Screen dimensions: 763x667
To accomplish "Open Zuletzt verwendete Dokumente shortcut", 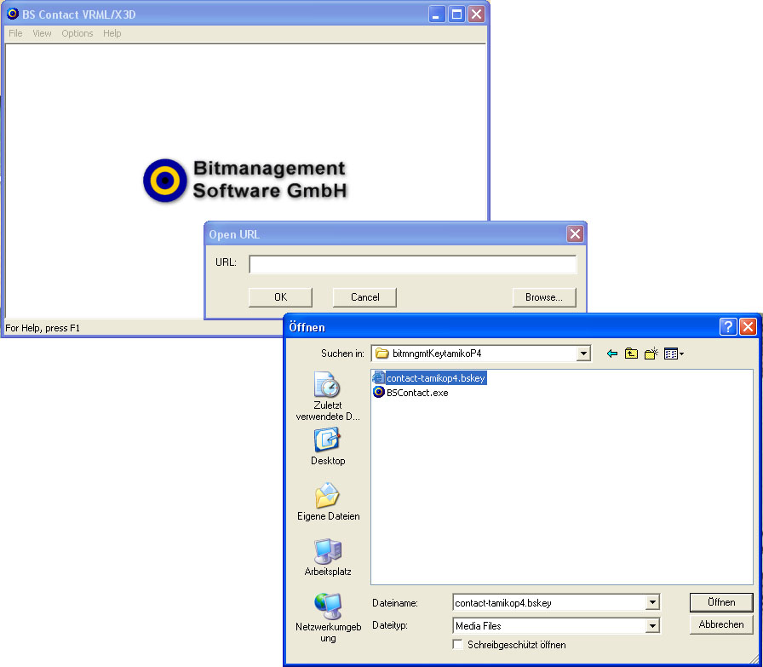I will [x=328, y=396].
